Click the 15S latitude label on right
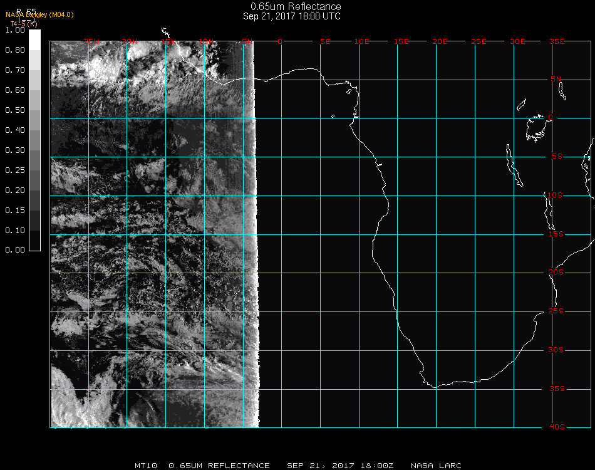 pyautogui.click(x=556, y=234)
